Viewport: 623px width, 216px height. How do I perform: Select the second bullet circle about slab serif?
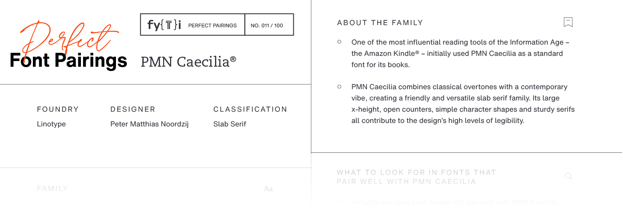(339, 87)
